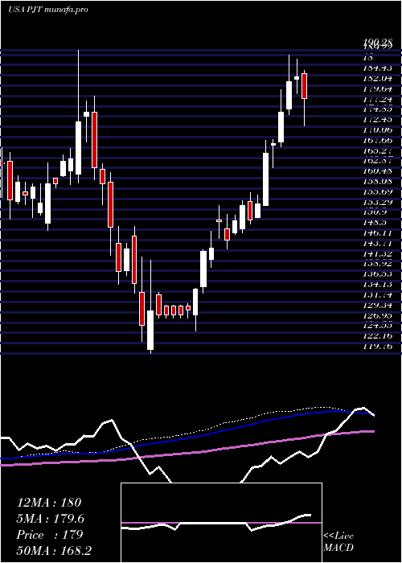The height and width of the screenshot is (563, 402).
Task: Click the 122.16 price axis label
Action: [x=378, y=336]
